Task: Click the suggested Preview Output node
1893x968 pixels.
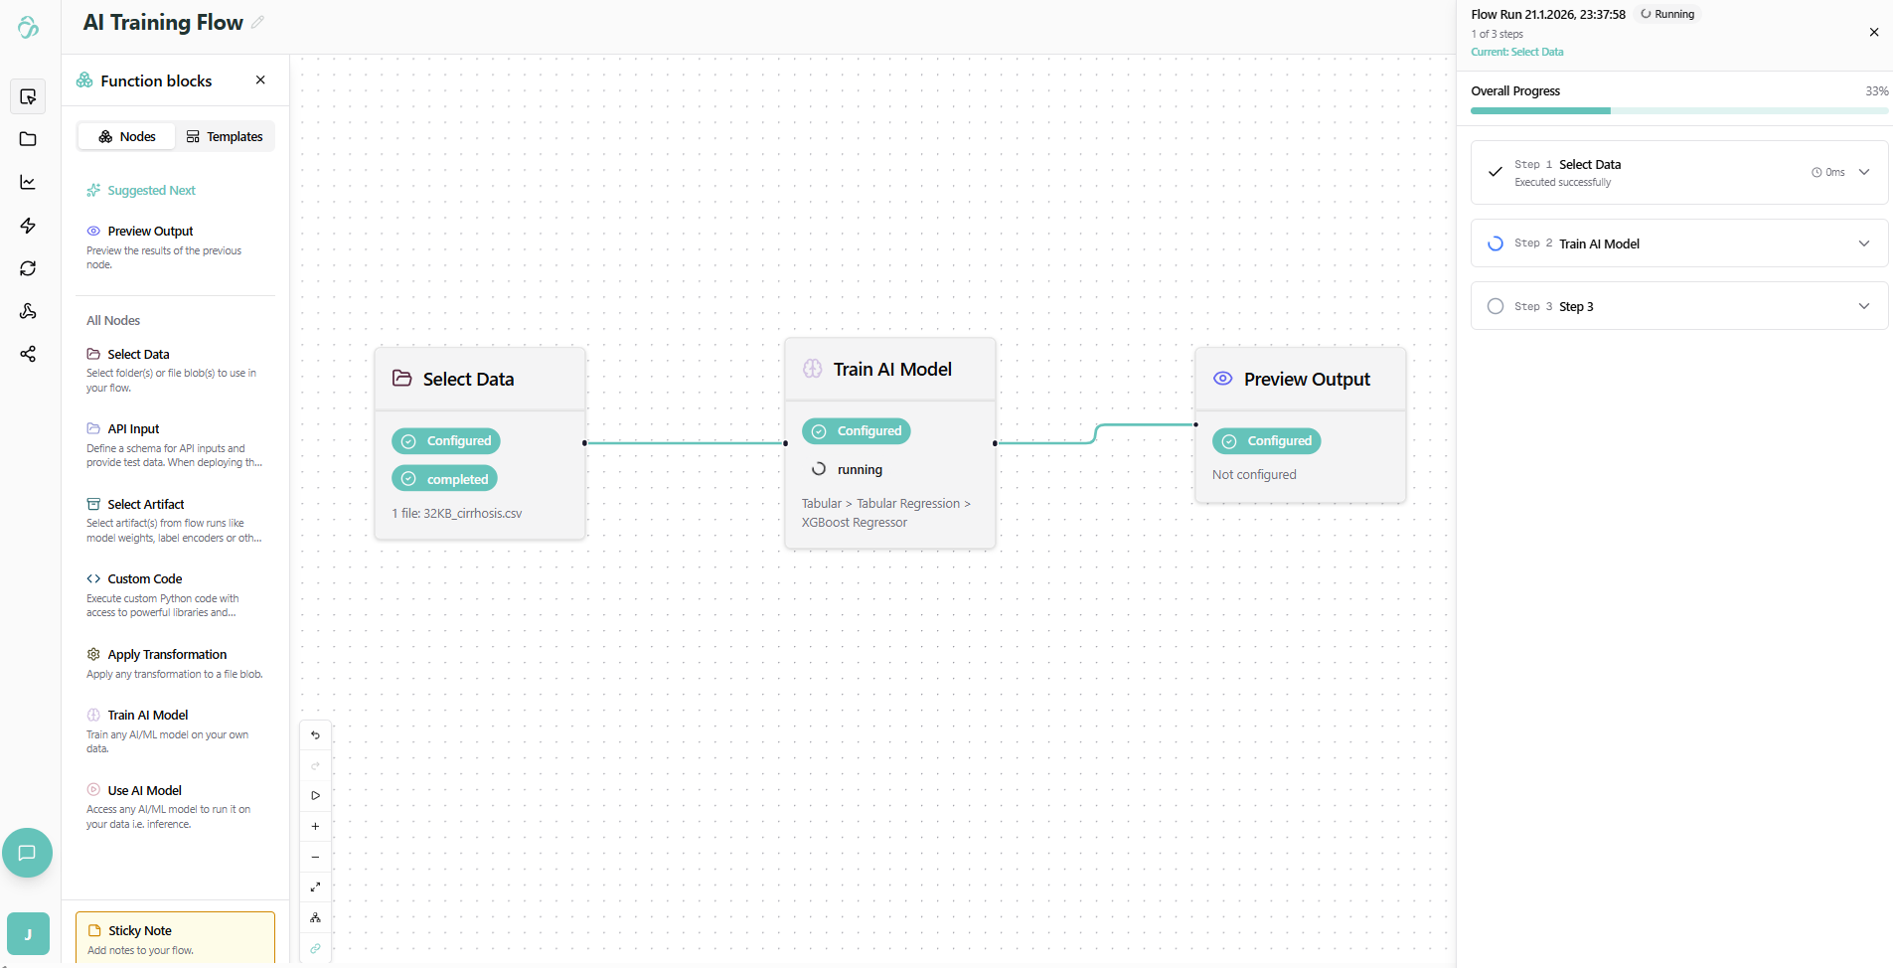Action: tap(150, 232)
